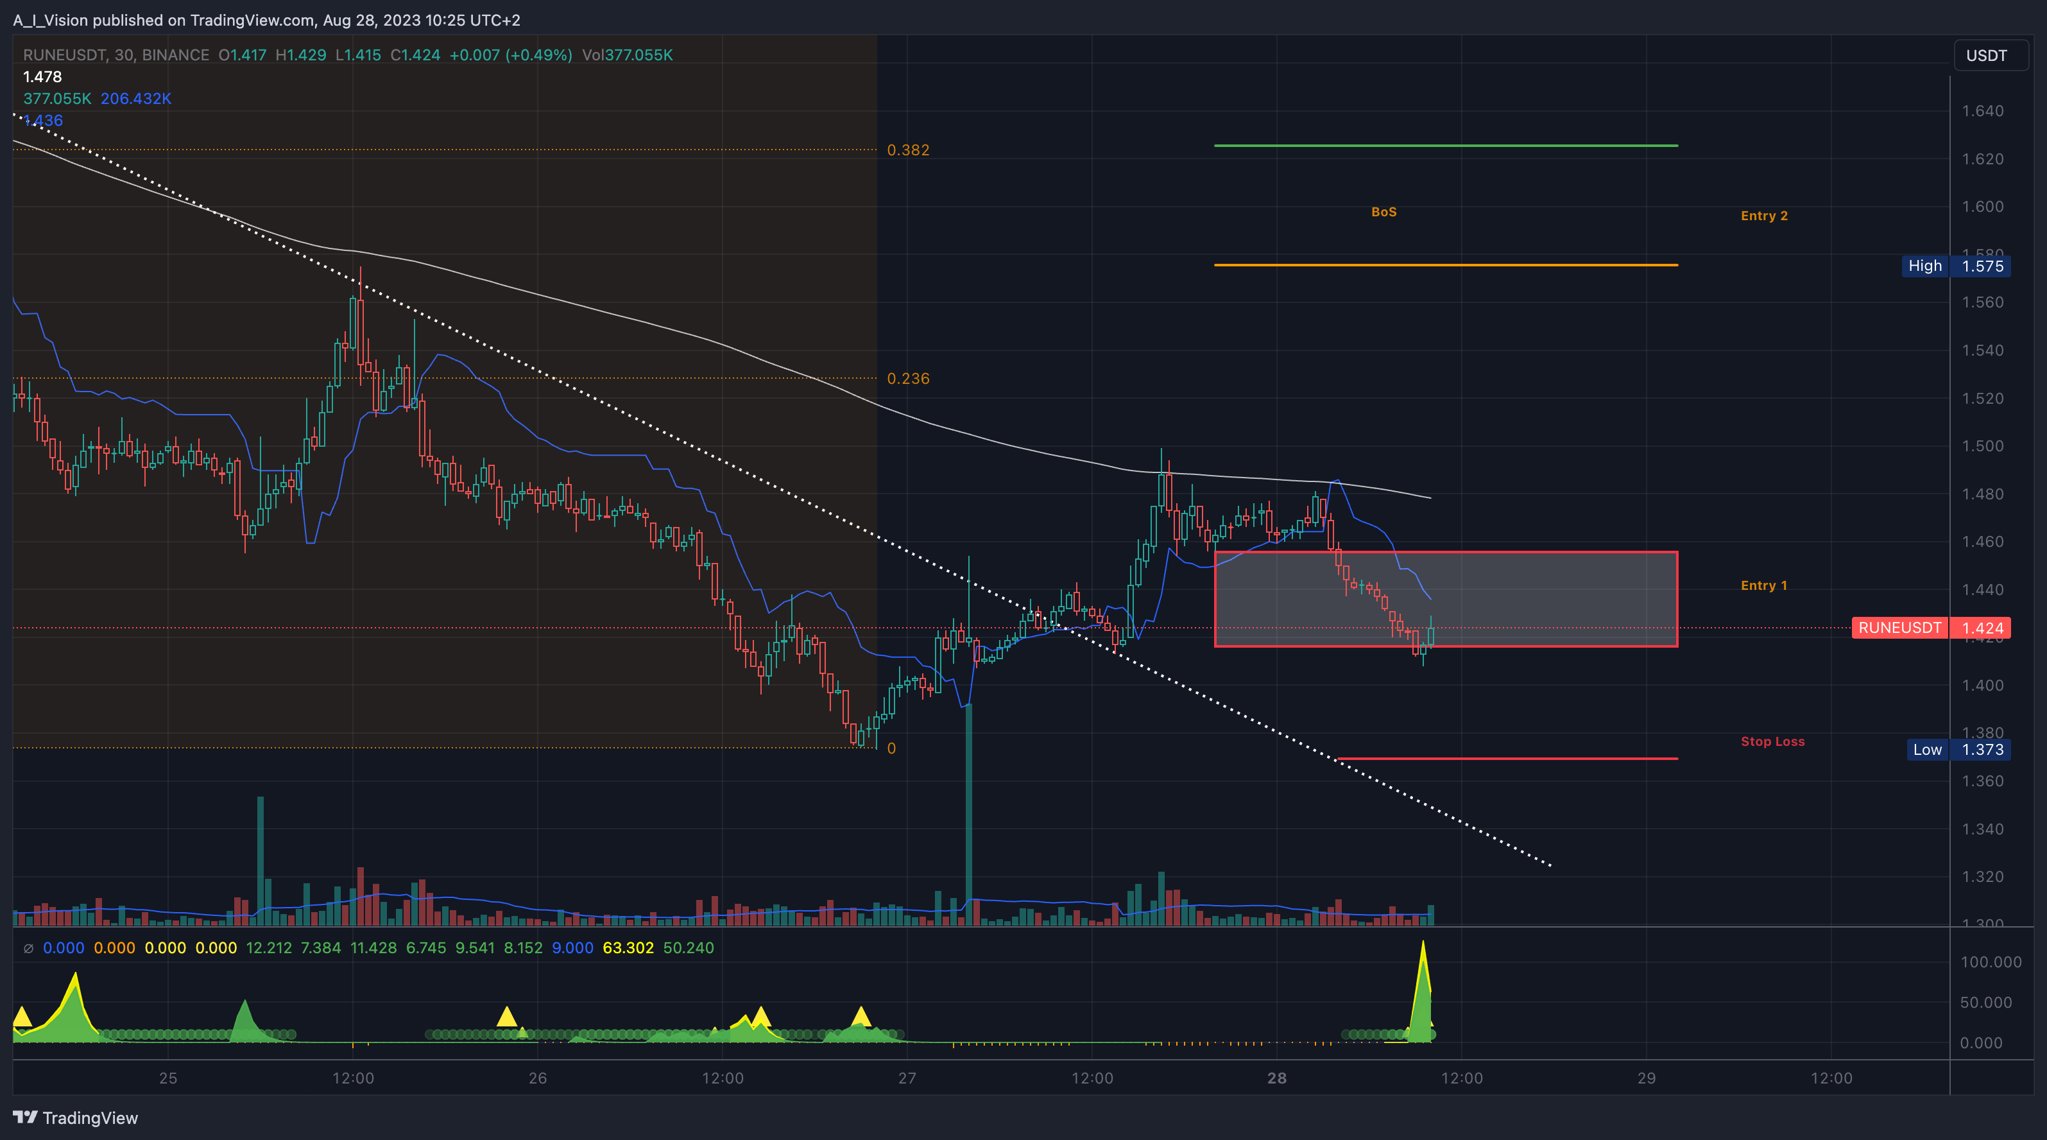
Task: Click the white 1.478 indicator value
Action: point(42,76)
